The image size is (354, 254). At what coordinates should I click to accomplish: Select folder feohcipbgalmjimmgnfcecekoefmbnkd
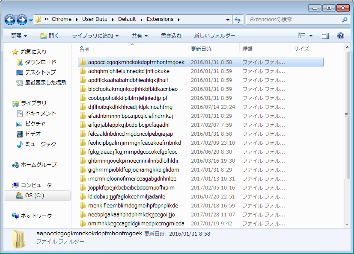134,143
